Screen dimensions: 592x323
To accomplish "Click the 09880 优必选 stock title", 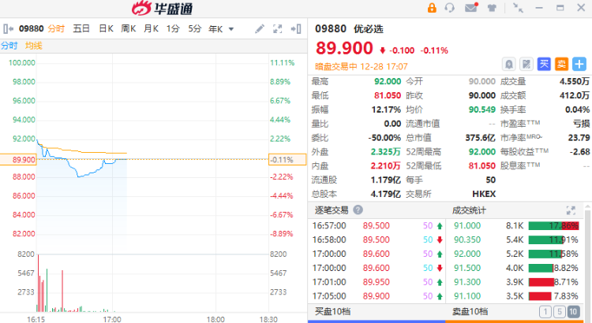I will pos(349,29).
